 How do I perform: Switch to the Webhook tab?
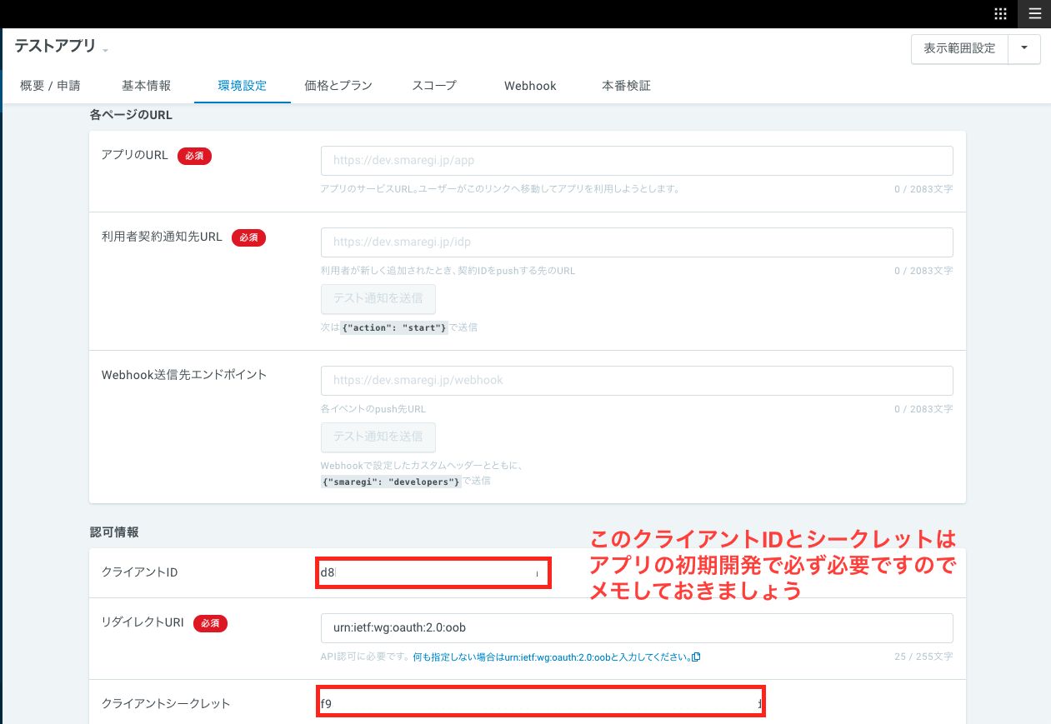point(529,85)
